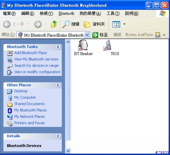Open the Printers and Faxes link

pos(30,123)
